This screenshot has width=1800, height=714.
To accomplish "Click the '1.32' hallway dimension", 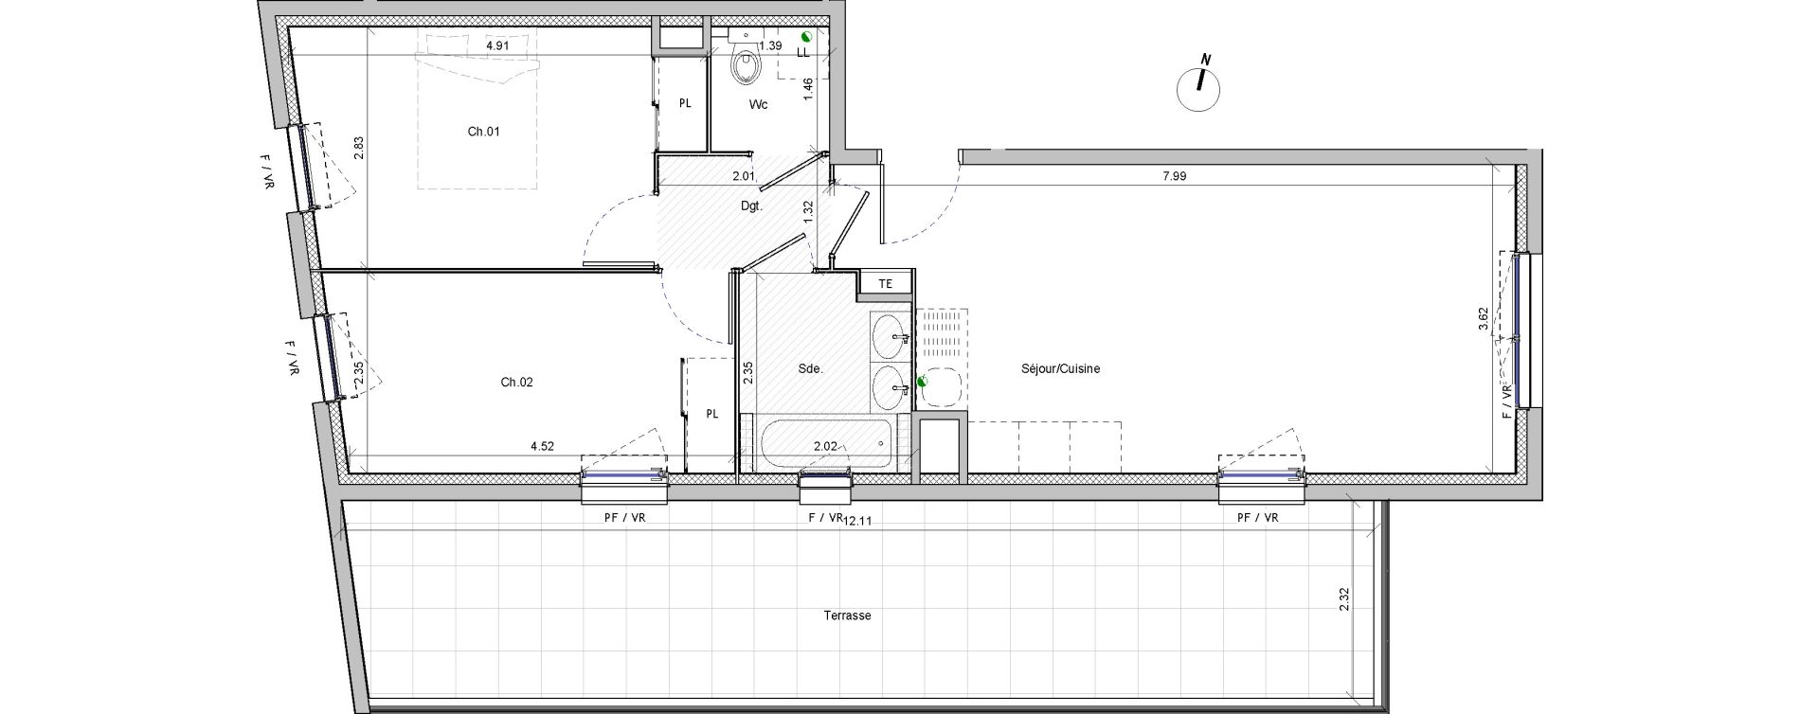I will pos(808,213).
